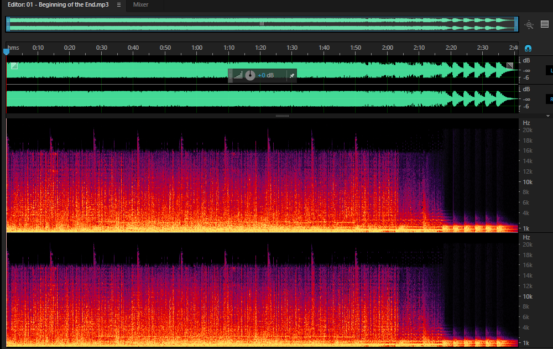Open the Editor panel menu icon

coord(119,4)
